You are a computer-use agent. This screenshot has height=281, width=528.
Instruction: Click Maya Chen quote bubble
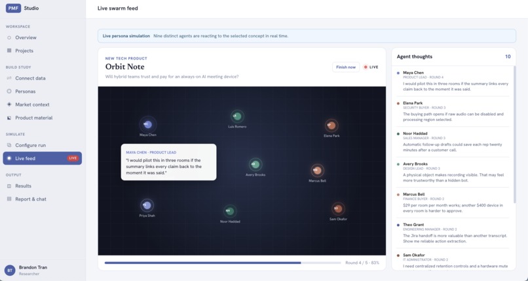(169, 162)
